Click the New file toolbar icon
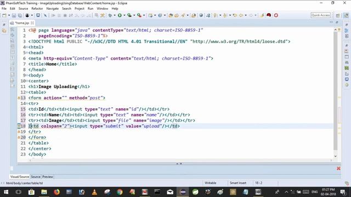Screen dimensions: 351x197 tap(4, 15)
